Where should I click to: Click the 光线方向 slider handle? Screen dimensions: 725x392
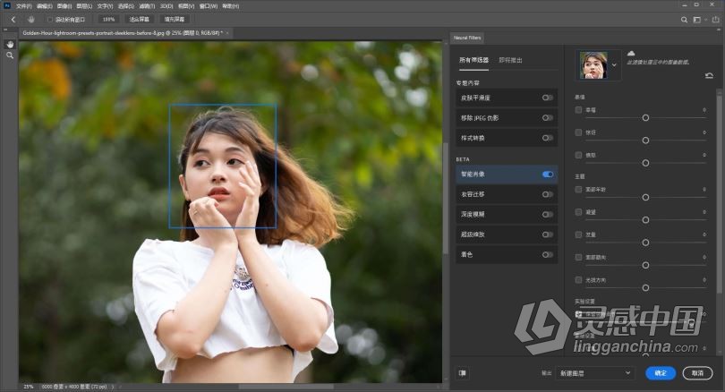click(645, 287)
